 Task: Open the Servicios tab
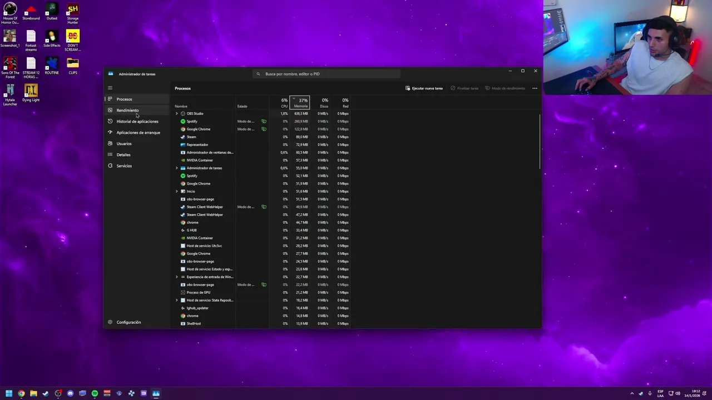[x=137, y=166]
